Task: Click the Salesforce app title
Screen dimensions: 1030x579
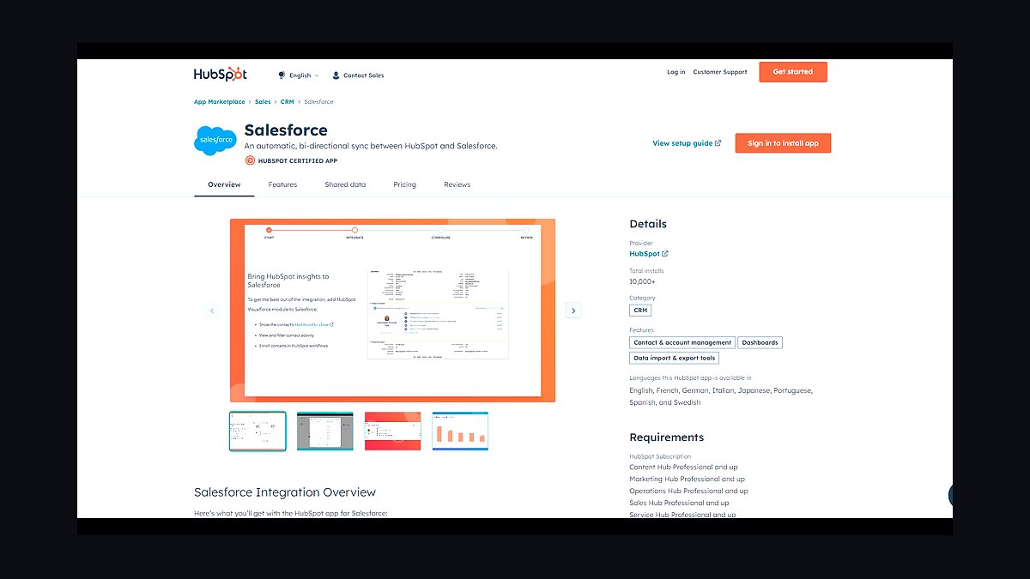Action: pos(286,130)
